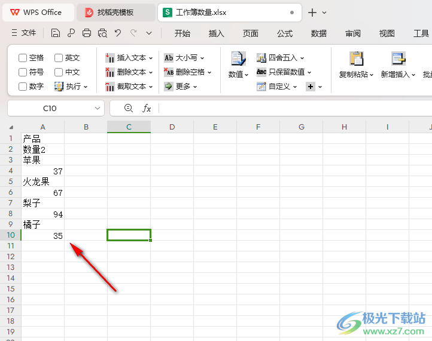Image resolution: width=432 pixels, height=341 pixels.
Task: Expand 删除文本 dropdown arrow
Action: click(x=151, y=72)
